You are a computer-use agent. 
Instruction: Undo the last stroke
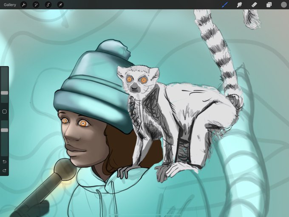pyautogui.click(x=4, y=162)
